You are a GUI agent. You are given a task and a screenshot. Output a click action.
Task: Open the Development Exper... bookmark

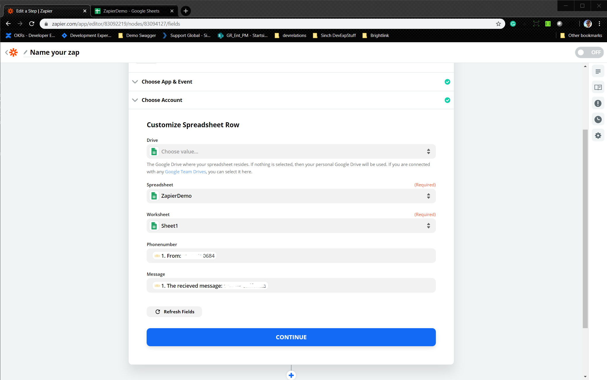tap(87, 36)
